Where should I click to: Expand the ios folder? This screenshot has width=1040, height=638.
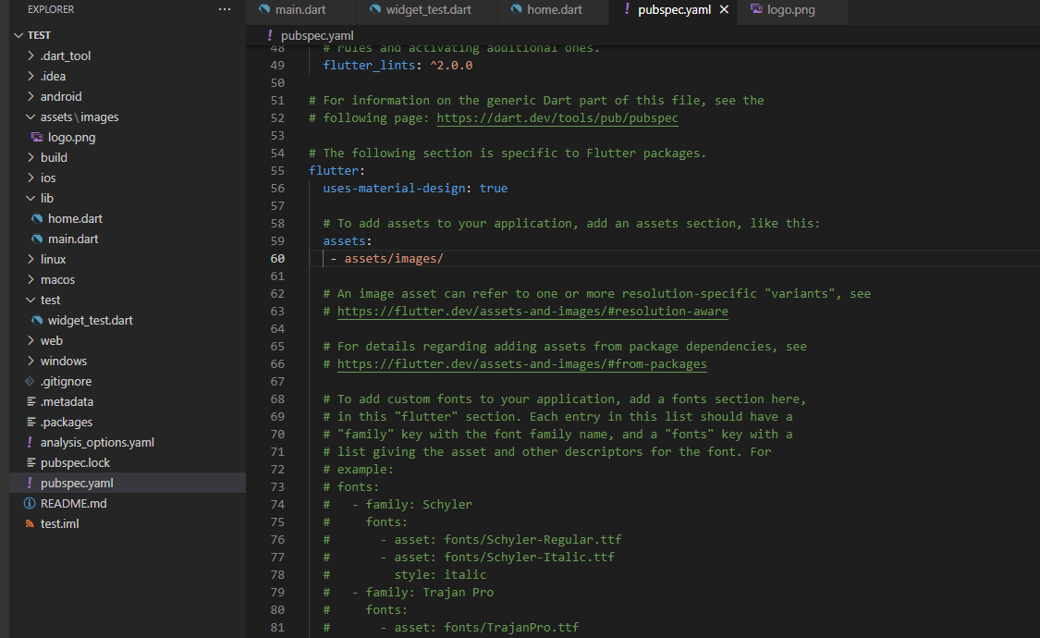tap(31, 178)
